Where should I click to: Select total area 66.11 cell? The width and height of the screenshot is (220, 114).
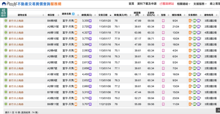(138, 74)
